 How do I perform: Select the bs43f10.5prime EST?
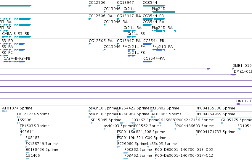103,114
